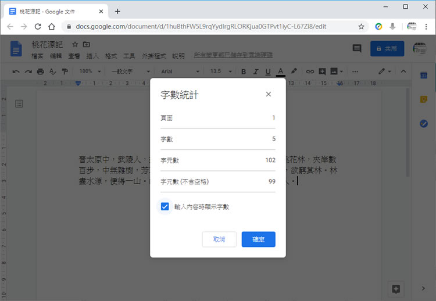Image resolution: width=436 pixels, height=301 pixels.
Task: Open the 檔案 File menu
Action: [37, 56]
